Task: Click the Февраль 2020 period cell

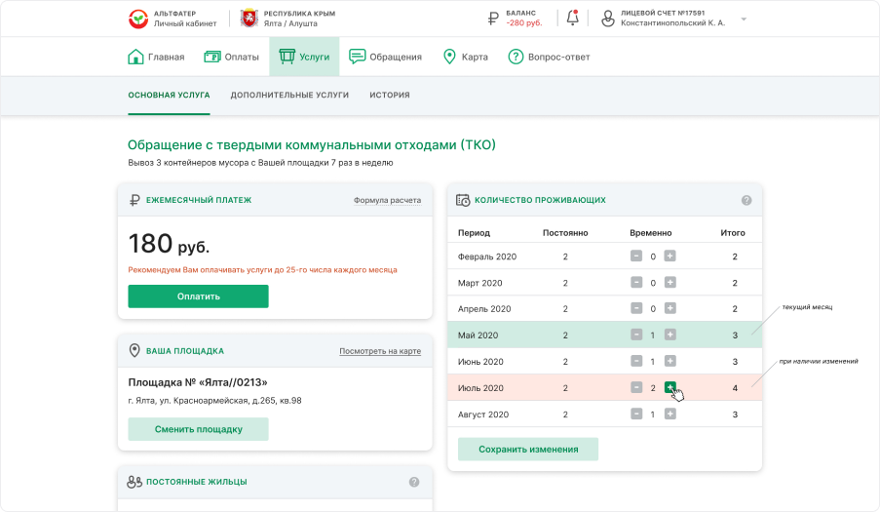Action: coord(487,256)
